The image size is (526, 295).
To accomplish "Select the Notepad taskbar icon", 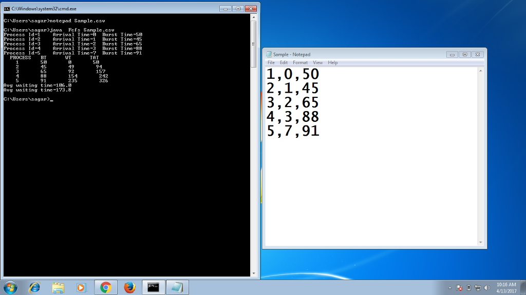I will pos(177,287).
